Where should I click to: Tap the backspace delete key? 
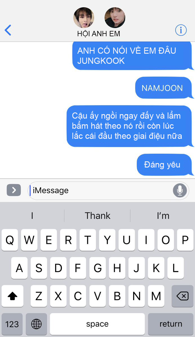click(183, 296)
